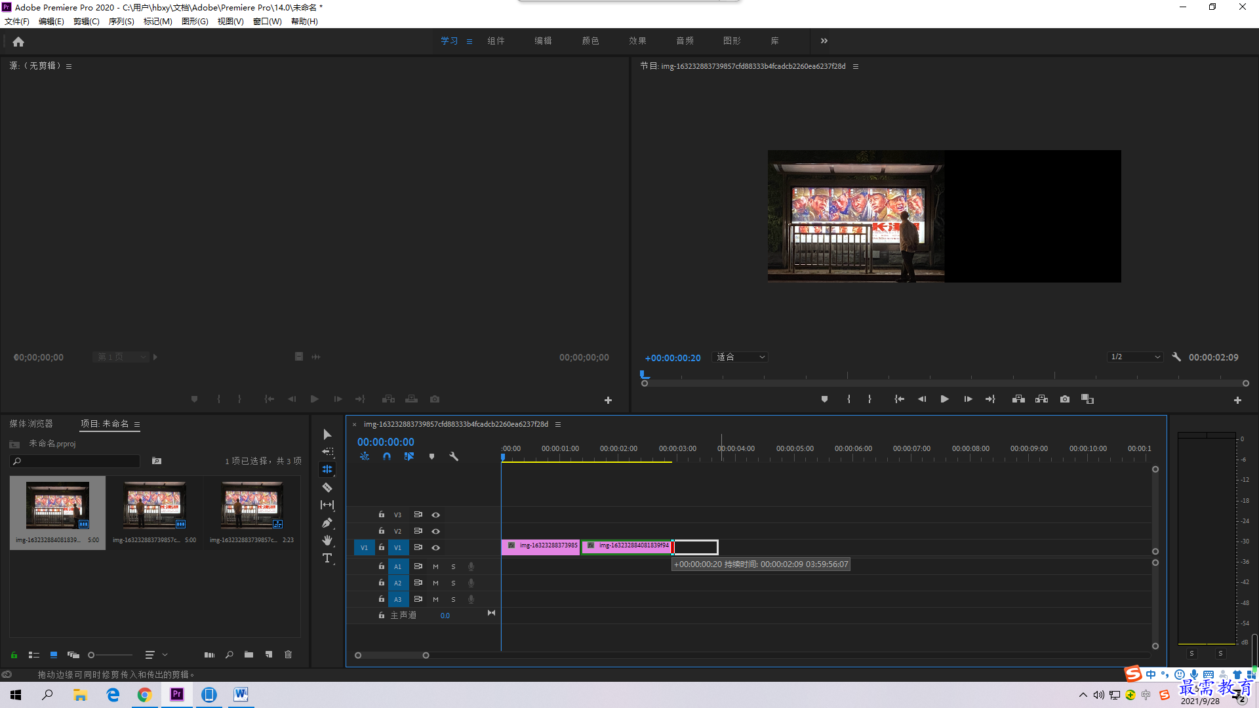The height and width of the screenshot is (708, 1259).
Task: Select first thumbnail img-16323288408183
Action: 57,513
